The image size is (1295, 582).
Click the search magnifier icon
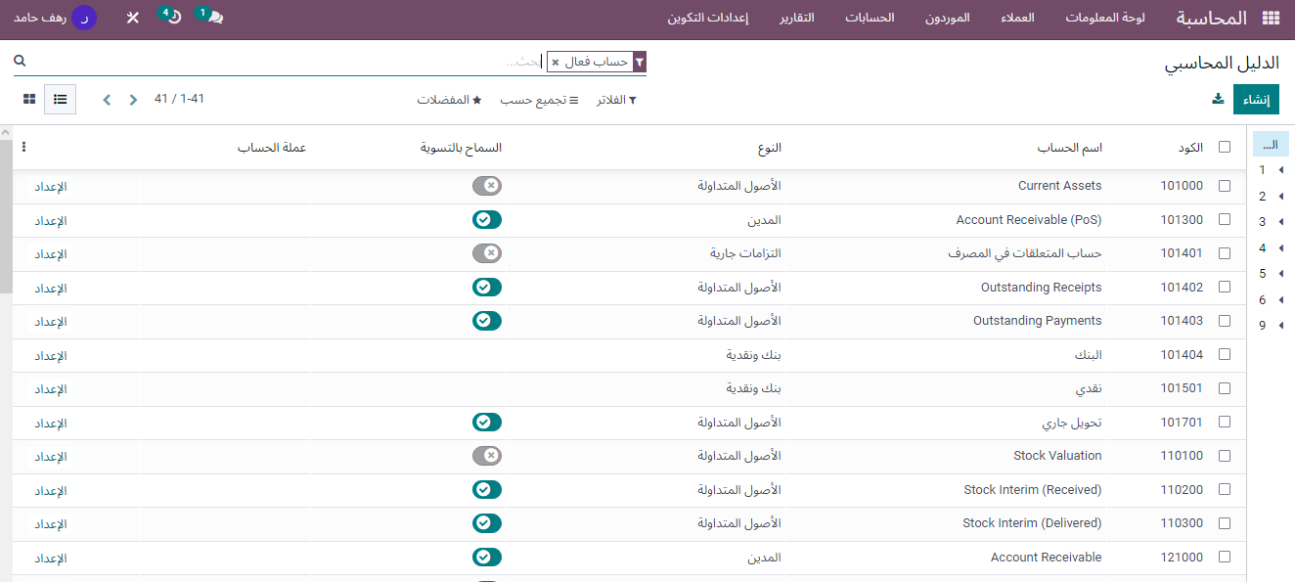pyautogui.click(x=20, y=62)
